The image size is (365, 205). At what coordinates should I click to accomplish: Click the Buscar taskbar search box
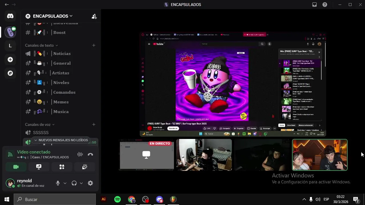[x=55, y=199]
